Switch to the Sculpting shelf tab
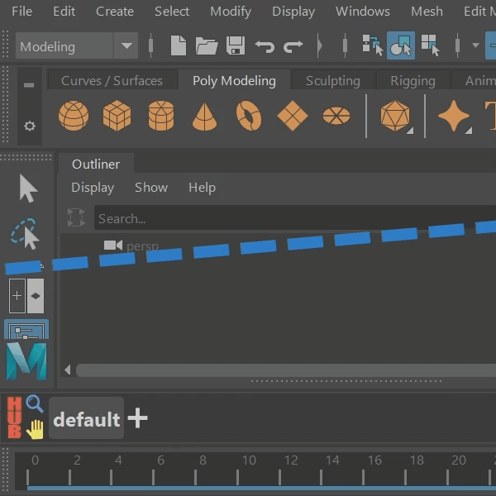The height and width of the screenshot is (496, 496). 333,81
